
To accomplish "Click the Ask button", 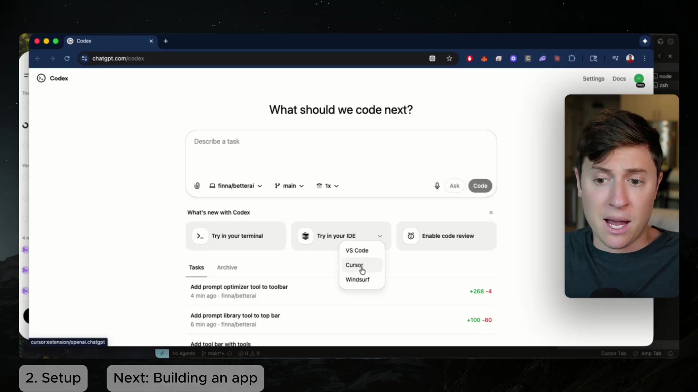I will coord(454,186).
